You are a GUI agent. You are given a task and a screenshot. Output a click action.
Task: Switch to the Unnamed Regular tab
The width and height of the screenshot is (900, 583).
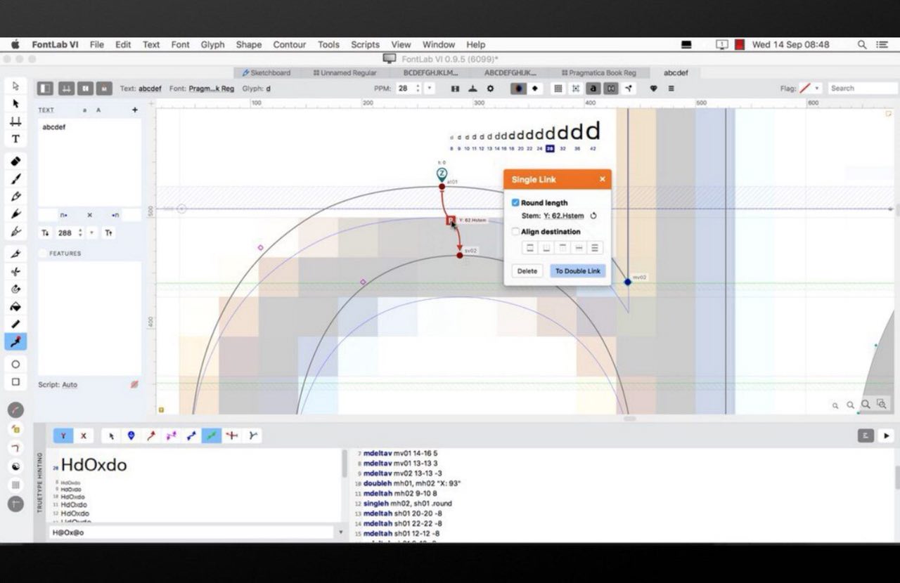click(x=345, y=72)
